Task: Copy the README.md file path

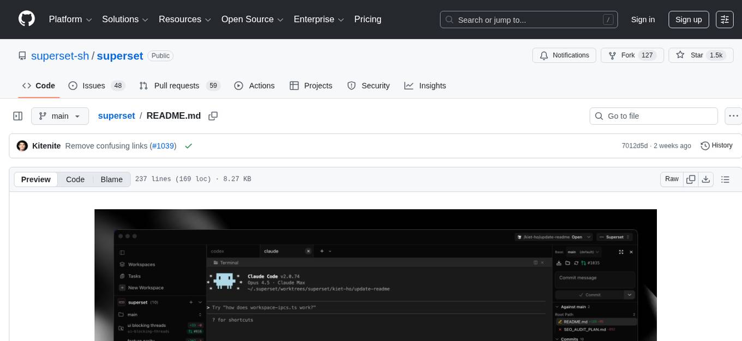Action: pos(213,116)
